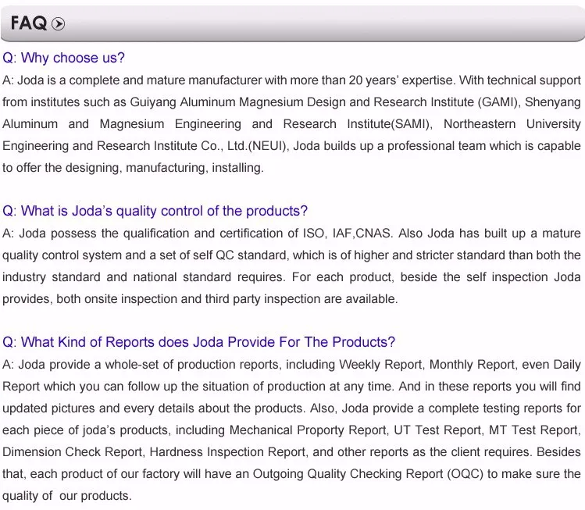Click the "UT Test Report" text
This screenshot has width=585, height=510.
[x=441, y=430]
